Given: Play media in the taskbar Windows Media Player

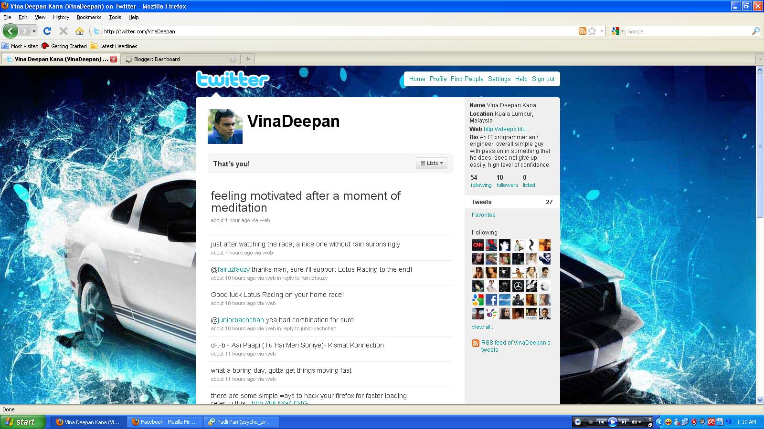Looking at the screenshot, I should tap(612, 422).
